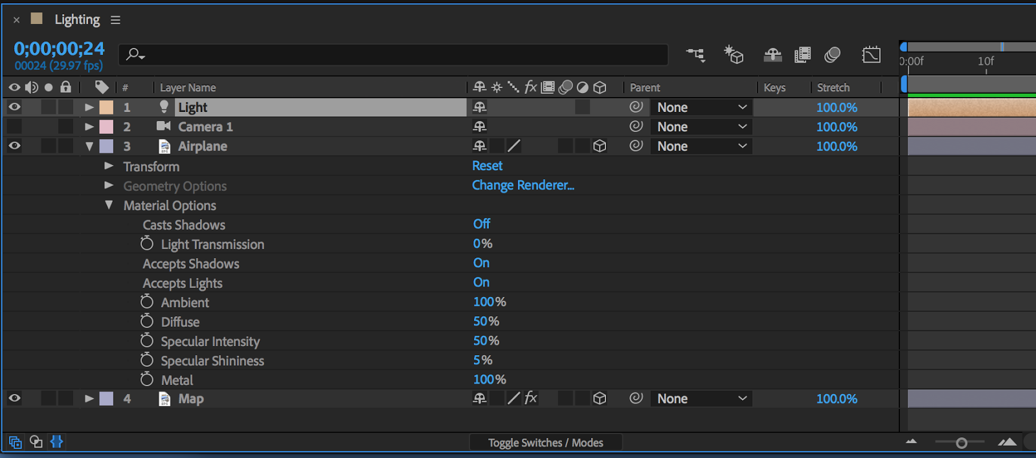The height and width of the screenshot is (458, 1036).
Task: Click Specular Shininess stopwatch
Action: pyautogui.click(x=147, y=360)
